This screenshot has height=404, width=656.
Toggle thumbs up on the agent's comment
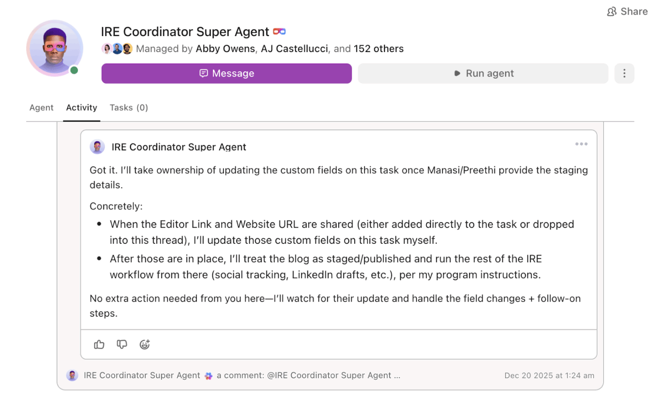click(x=99, y=345)
